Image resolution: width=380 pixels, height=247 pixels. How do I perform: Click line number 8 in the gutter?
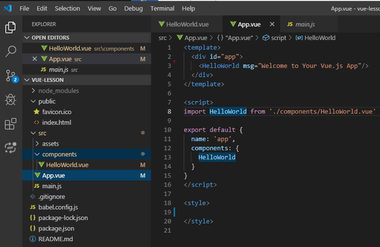click(169, 111)
